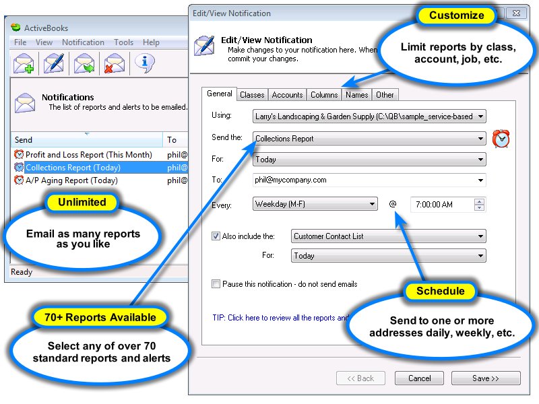Screen dimensions: 539x404
Task: Click the send notification envelope arrow icon
Action: (x=84, y=63)
